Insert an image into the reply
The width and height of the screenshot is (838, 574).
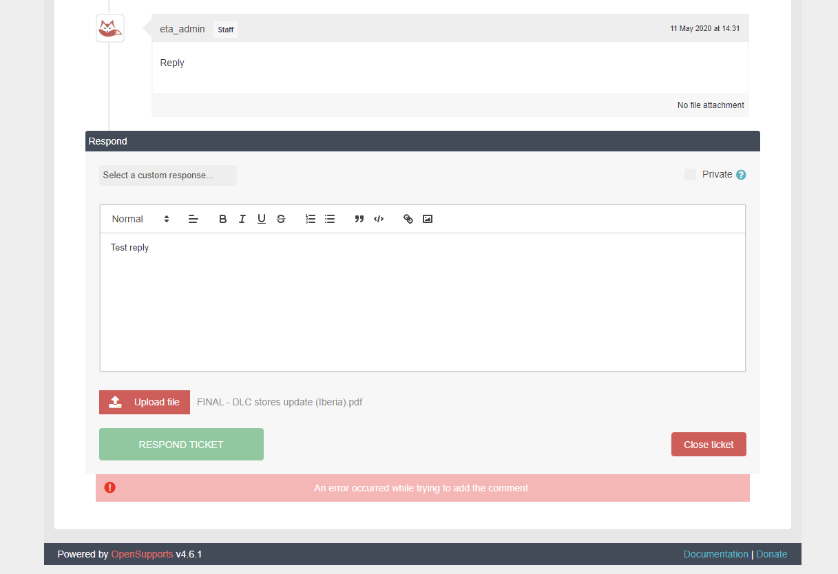427,218
